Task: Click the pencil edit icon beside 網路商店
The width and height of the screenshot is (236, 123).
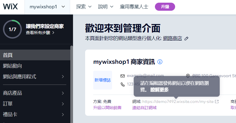Action: click(x=186, y=39)
